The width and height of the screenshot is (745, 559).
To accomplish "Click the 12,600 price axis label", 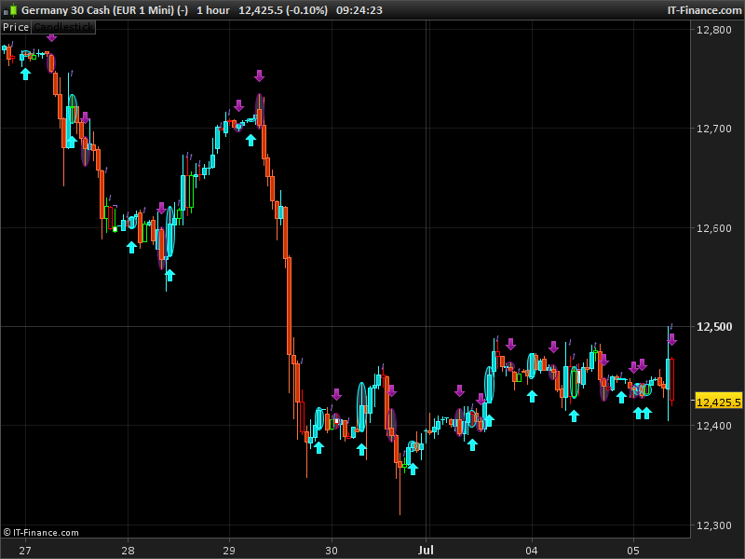I will click(x=713, y=228).
